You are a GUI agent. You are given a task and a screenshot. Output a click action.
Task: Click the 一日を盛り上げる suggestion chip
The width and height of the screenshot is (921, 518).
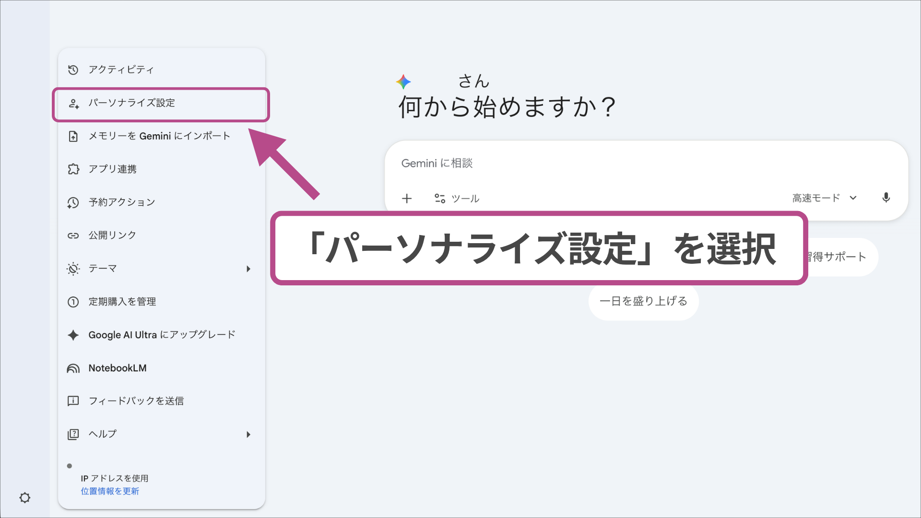pos(644,301)
